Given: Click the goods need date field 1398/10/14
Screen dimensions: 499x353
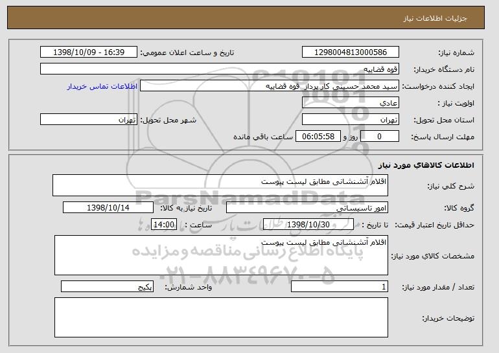Looking at the screenshot, I should click(x=108, y=208).
